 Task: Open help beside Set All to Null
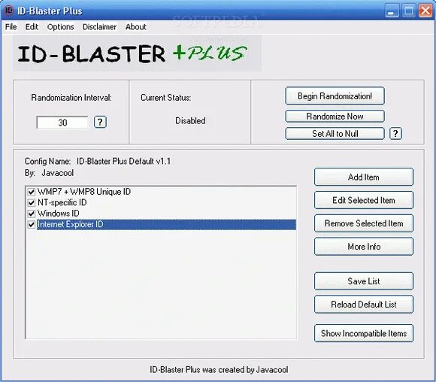coord(395,134)
